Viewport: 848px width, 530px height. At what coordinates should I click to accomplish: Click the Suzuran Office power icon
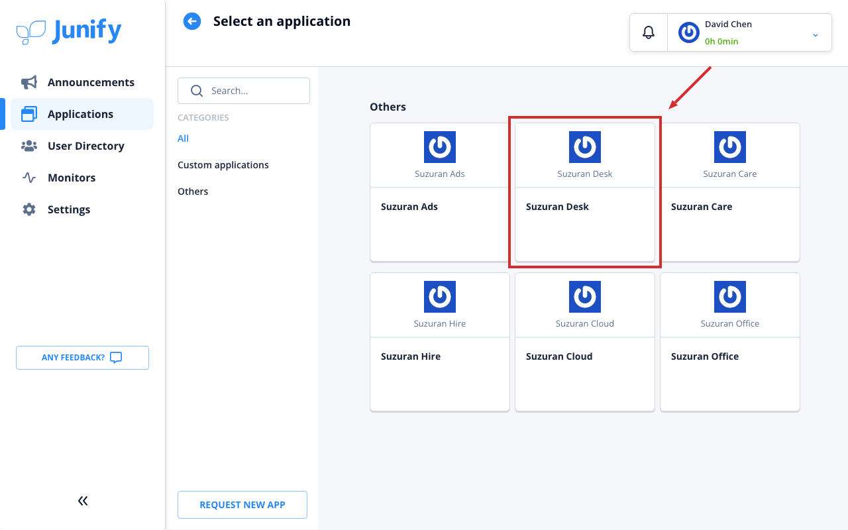pyautogui.click(x=730, y=297)
